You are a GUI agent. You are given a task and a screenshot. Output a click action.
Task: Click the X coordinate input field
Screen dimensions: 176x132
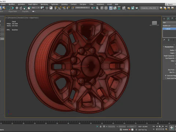click(111, 126)
